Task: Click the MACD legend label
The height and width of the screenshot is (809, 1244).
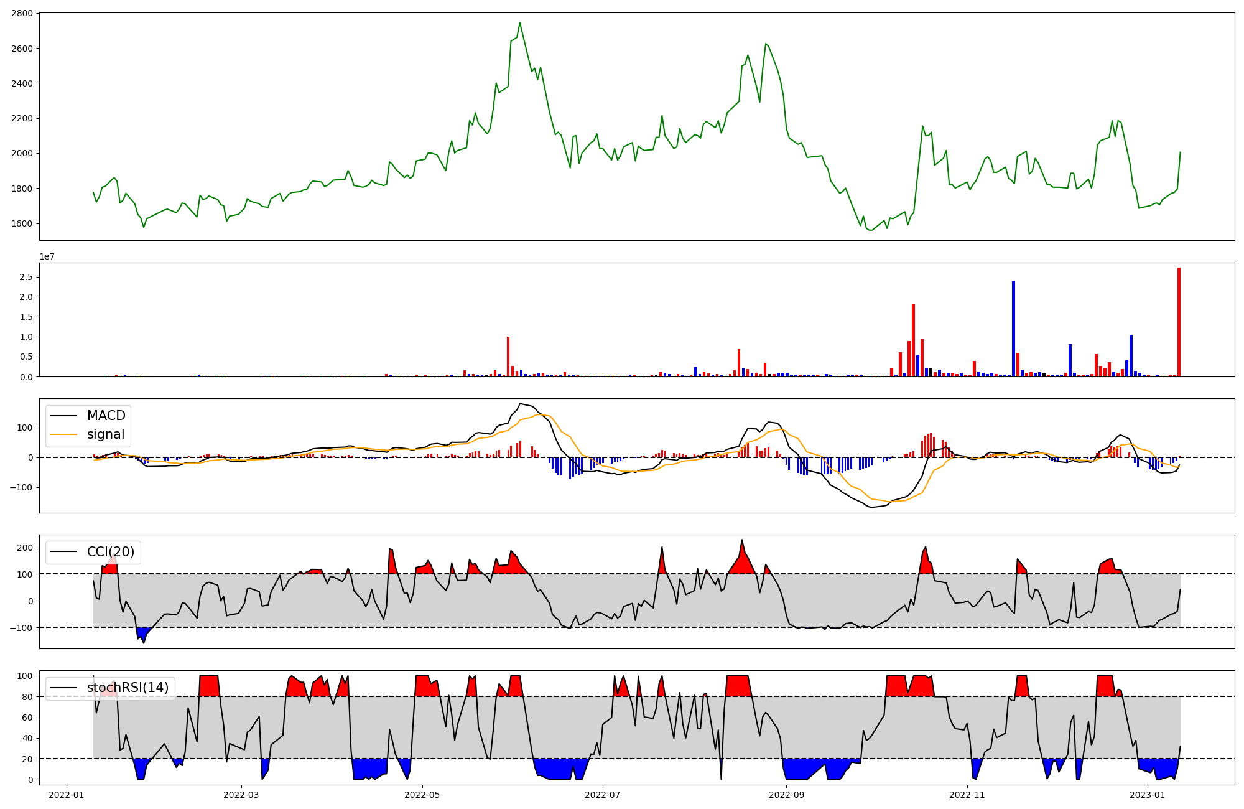Action: [x=106, y=416]
